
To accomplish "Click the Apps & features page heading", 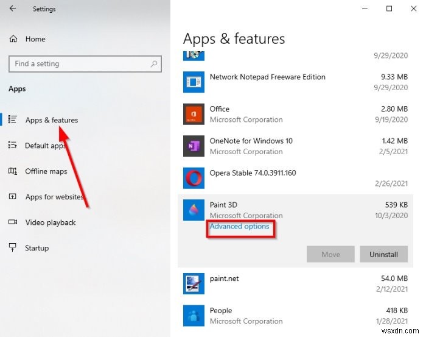I will click(x=234, y=39).
